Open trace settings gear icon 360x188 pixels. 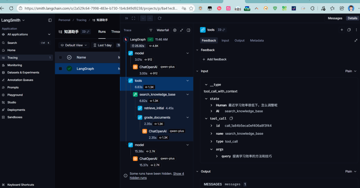click(175, 30)
